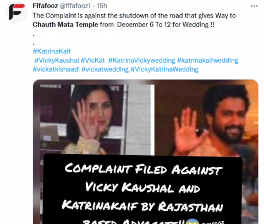Open the @fifafooz1 handle link

pos(75,6)
